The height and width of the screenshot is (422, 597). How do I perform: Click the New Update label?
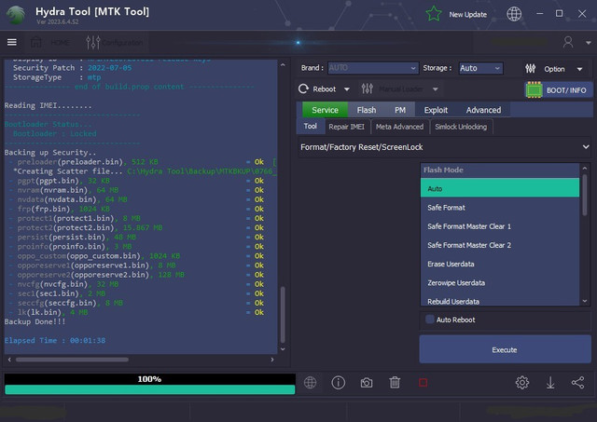[x=467, y=15]
